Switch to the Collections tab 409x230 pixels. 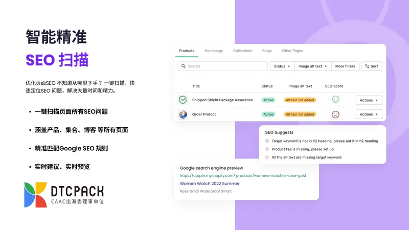[x=242, y=51]
